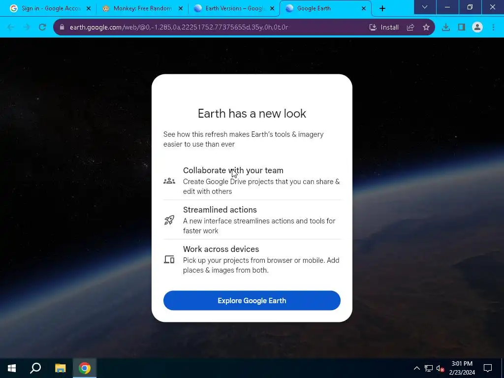Select the 'Collaborate with your team' heading

click(x=233, y=170)
